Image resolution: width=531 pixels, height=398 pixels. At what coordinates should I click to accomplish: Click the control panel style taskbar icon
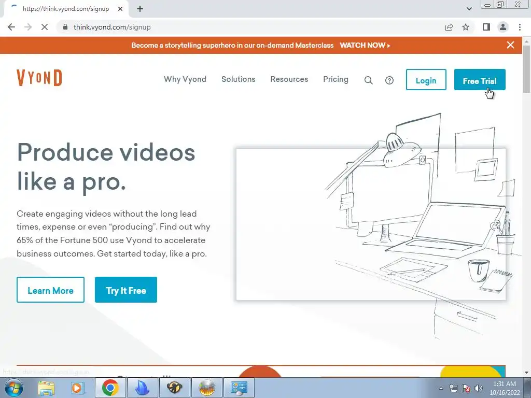pos(239,388)
